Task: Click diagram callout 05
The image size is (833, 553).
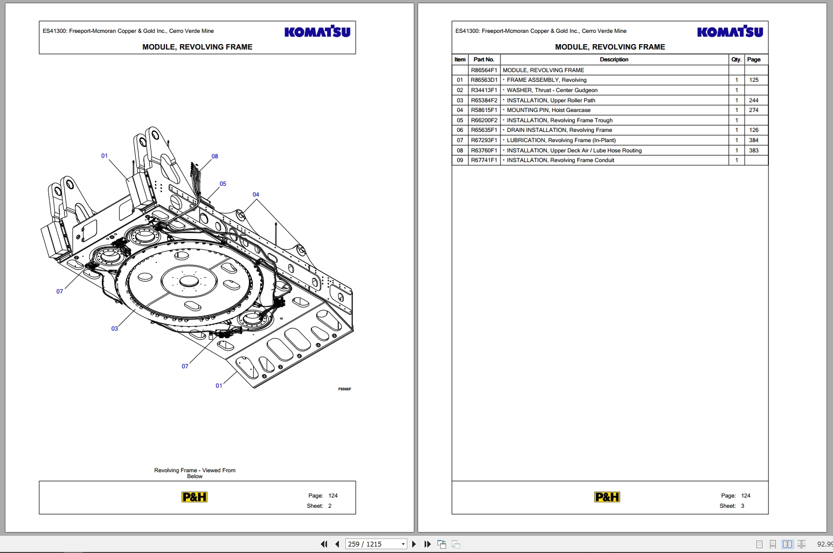Action: click(223, 184)
